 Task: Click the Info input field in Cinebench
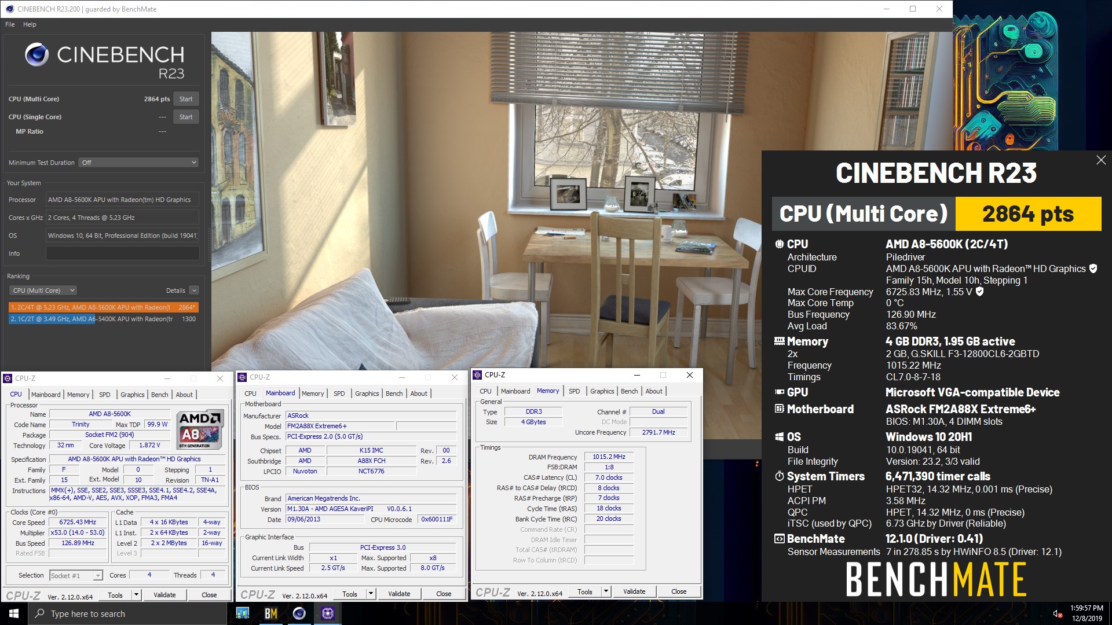[122, 253]
